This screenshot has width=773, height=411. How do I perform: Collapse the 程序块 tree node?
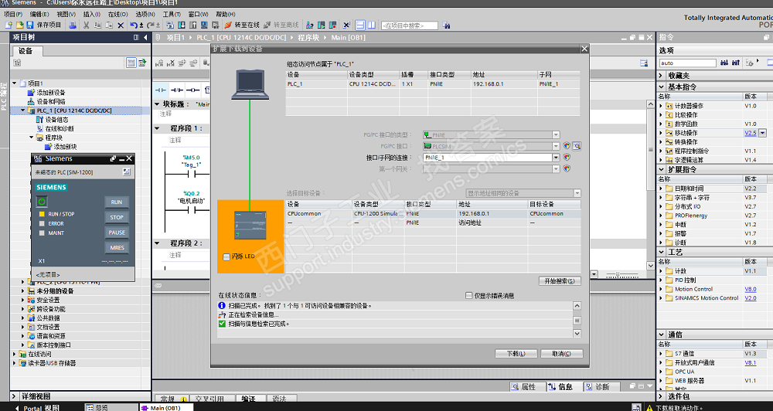coord(32,138)
